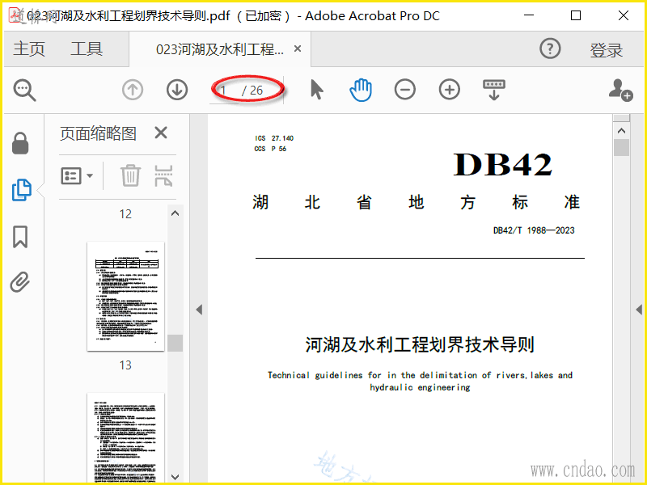This screenshot has height=485, width=647.
Task: Collapse the left navigation pane arrow
Action: click(x=199, y=310)
